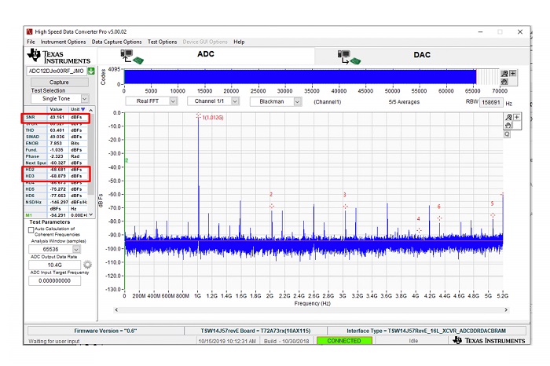Click the horizontal scrollbar right arrow under the plot
The width and height of the screenshot is (550, 366).
pos(506,310)
